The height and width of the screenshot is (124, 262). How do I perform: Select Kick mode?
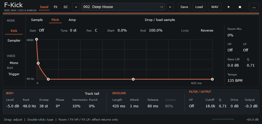coord(14,31)
